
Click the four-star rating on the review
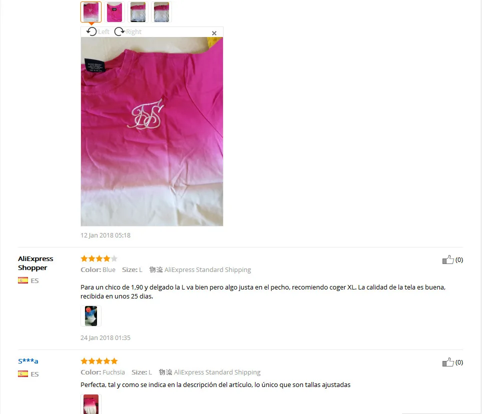tap(99, 258)
